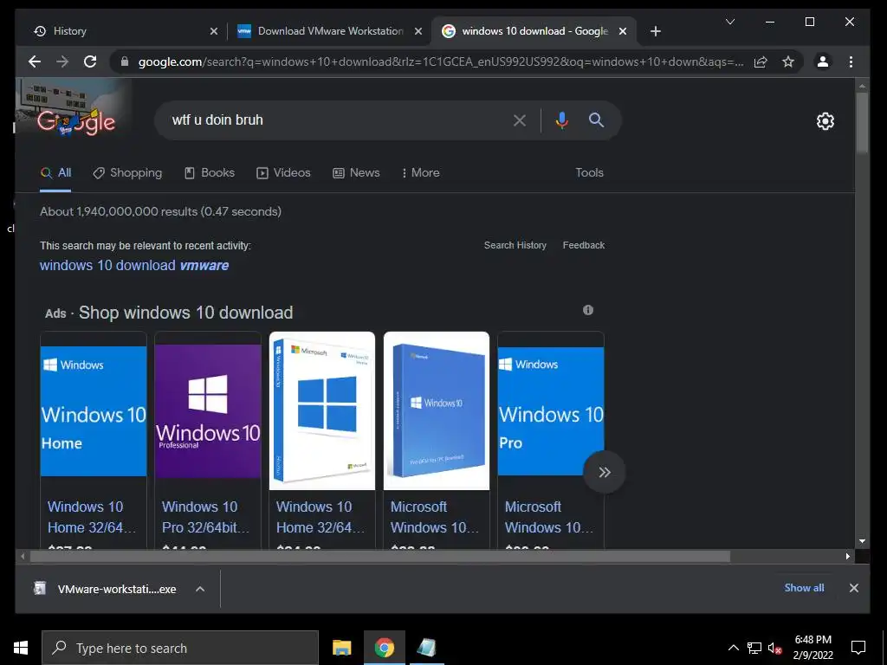Show all downloads

804,588
